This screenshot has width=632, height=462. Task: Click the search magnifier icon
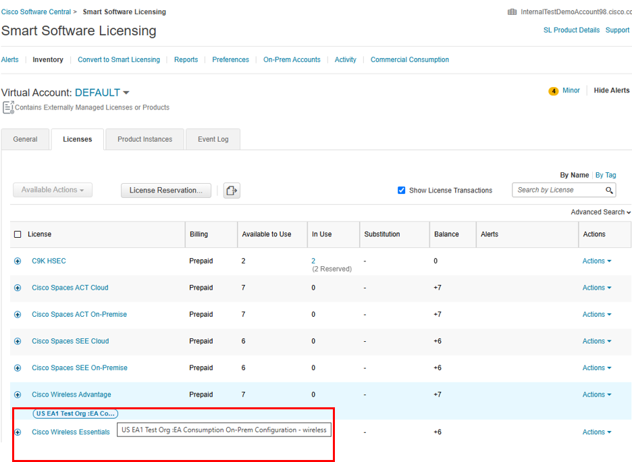click(610, 190)
